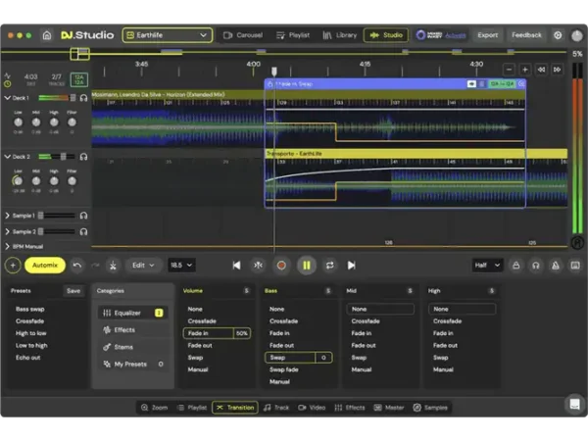Image resolution: width=588 pixels, height=441 pixels.
Task: Click Deck 2 headphones cue icon
Action: point(83,157)
